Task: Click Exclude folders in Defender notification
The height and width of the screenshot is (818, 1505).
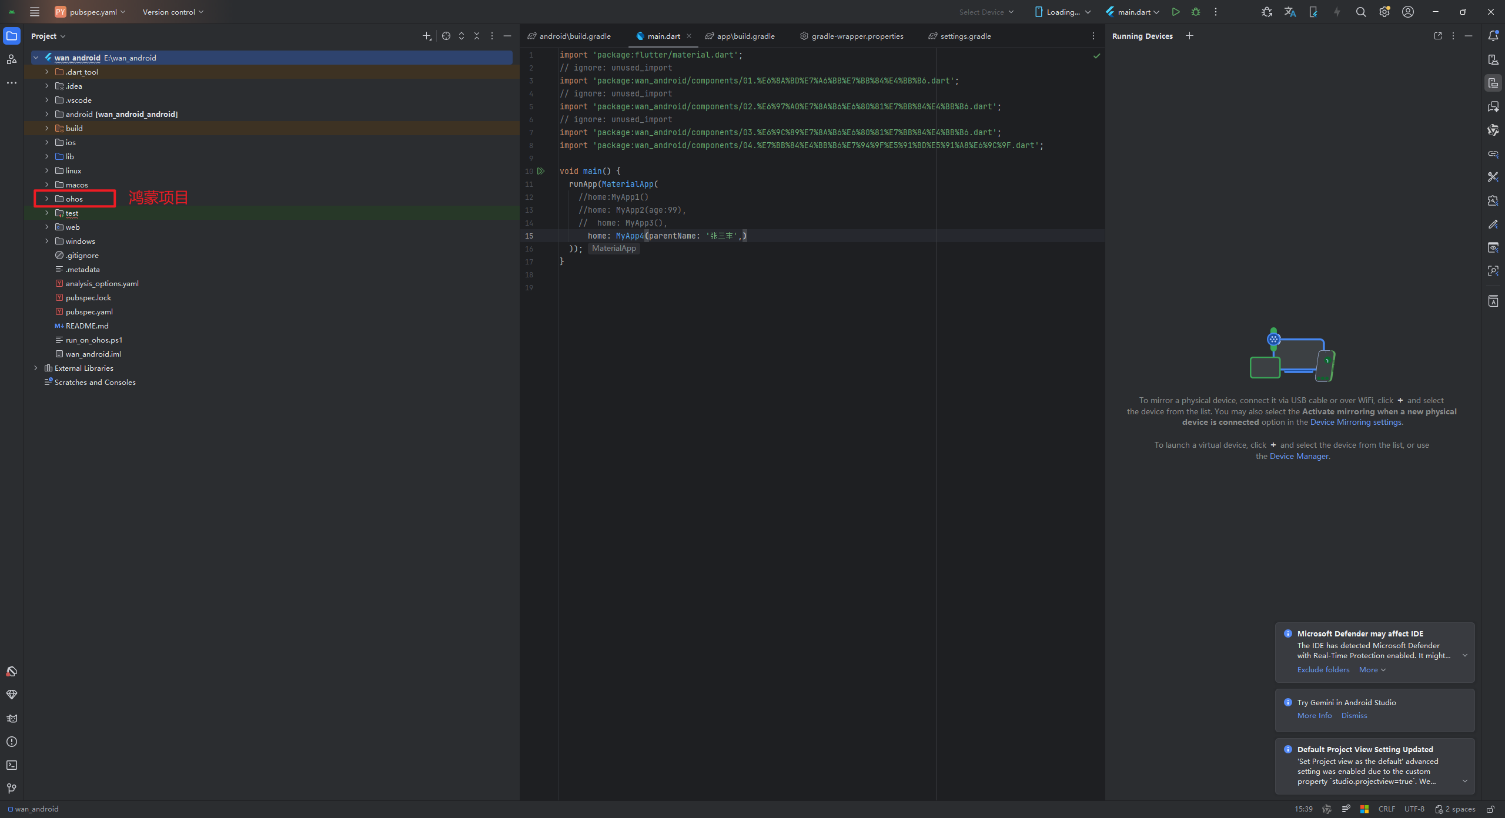Action: [1323, 669]
